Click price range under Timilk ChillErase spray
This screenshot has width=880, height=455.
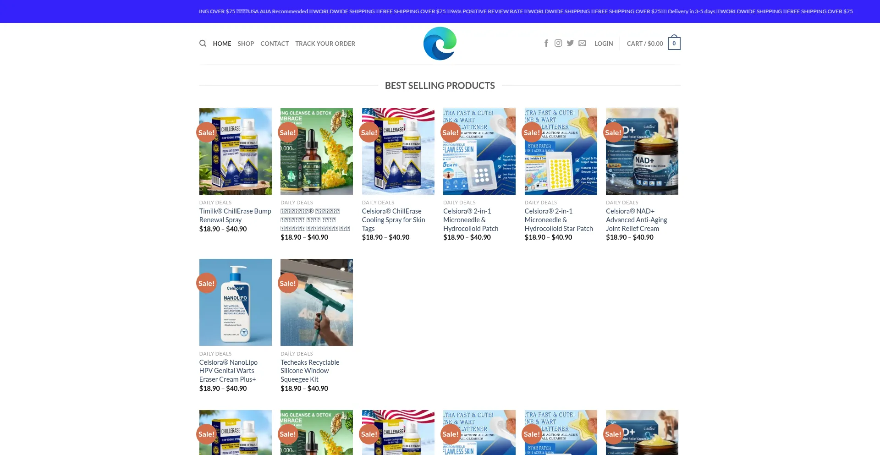click(x=223, y=229)
